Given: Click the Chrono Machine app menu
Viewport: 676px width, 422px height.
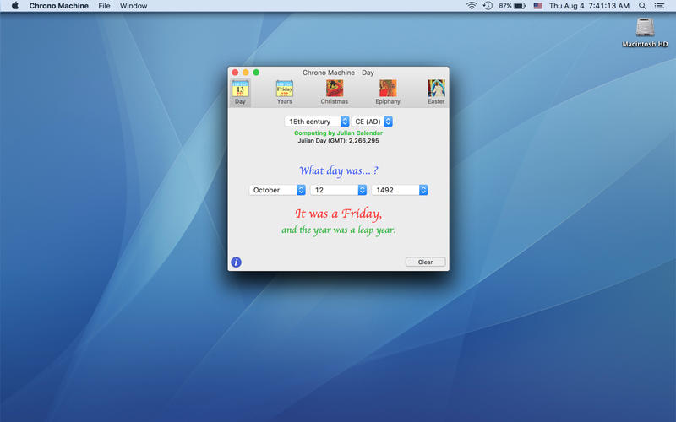Looking at the screenshot, I should 58,6.
